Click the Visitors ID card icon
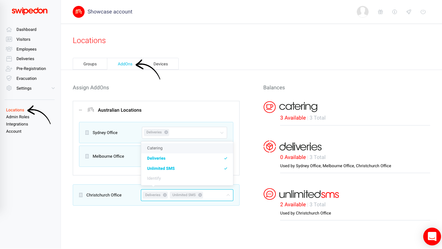The width and height of the screenshot is (442, 249). click(x=9, y=39)
